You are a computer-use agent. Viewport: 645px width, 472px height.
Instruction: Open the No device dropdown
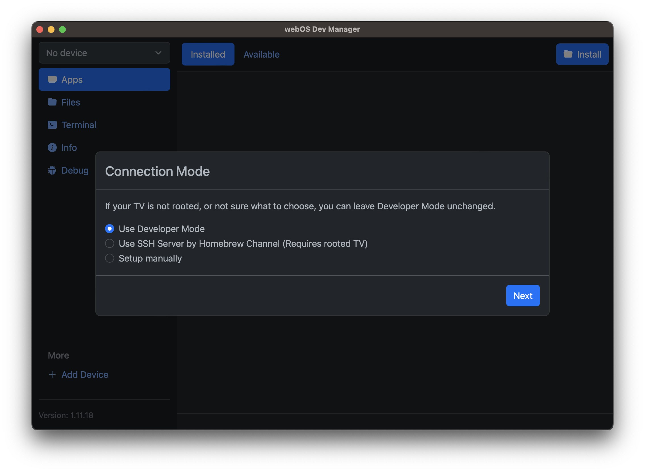coord(104,53)
